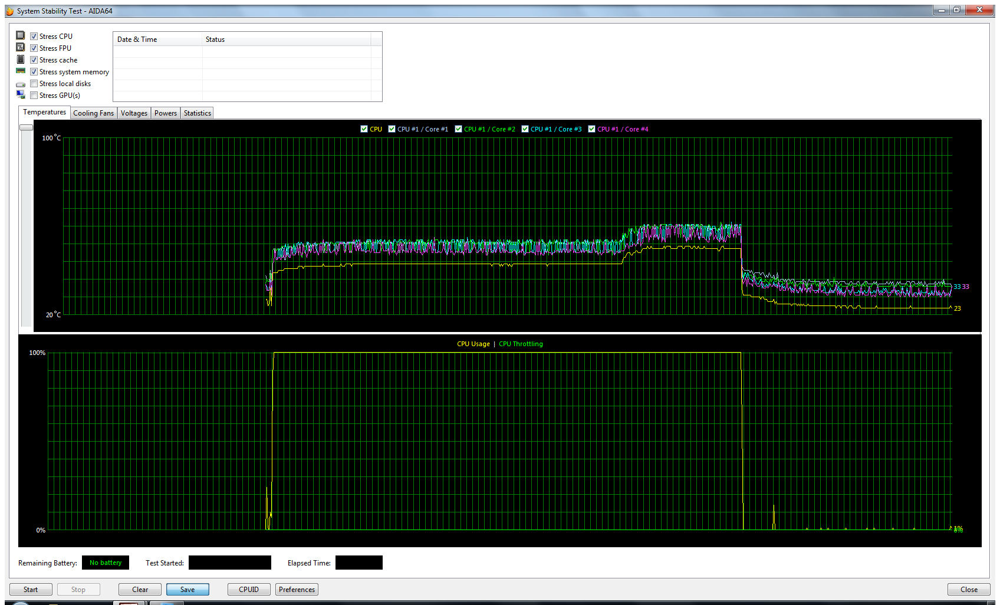Image resolution: width=1000 pixels, height=605 pixels.
Task: Click the Test Started value field
Action: 230,563
